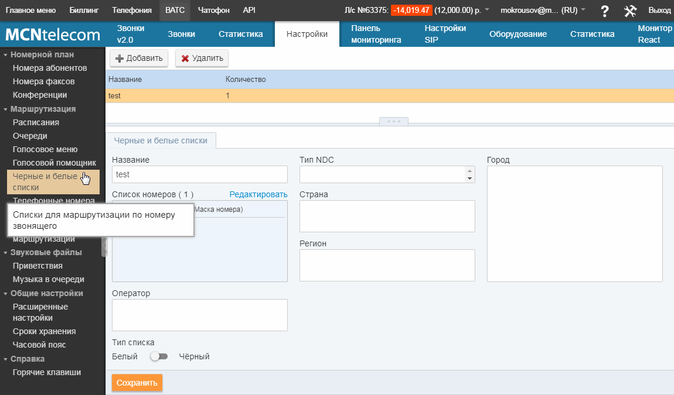Open the Биллинг top menu

[84, 10]
